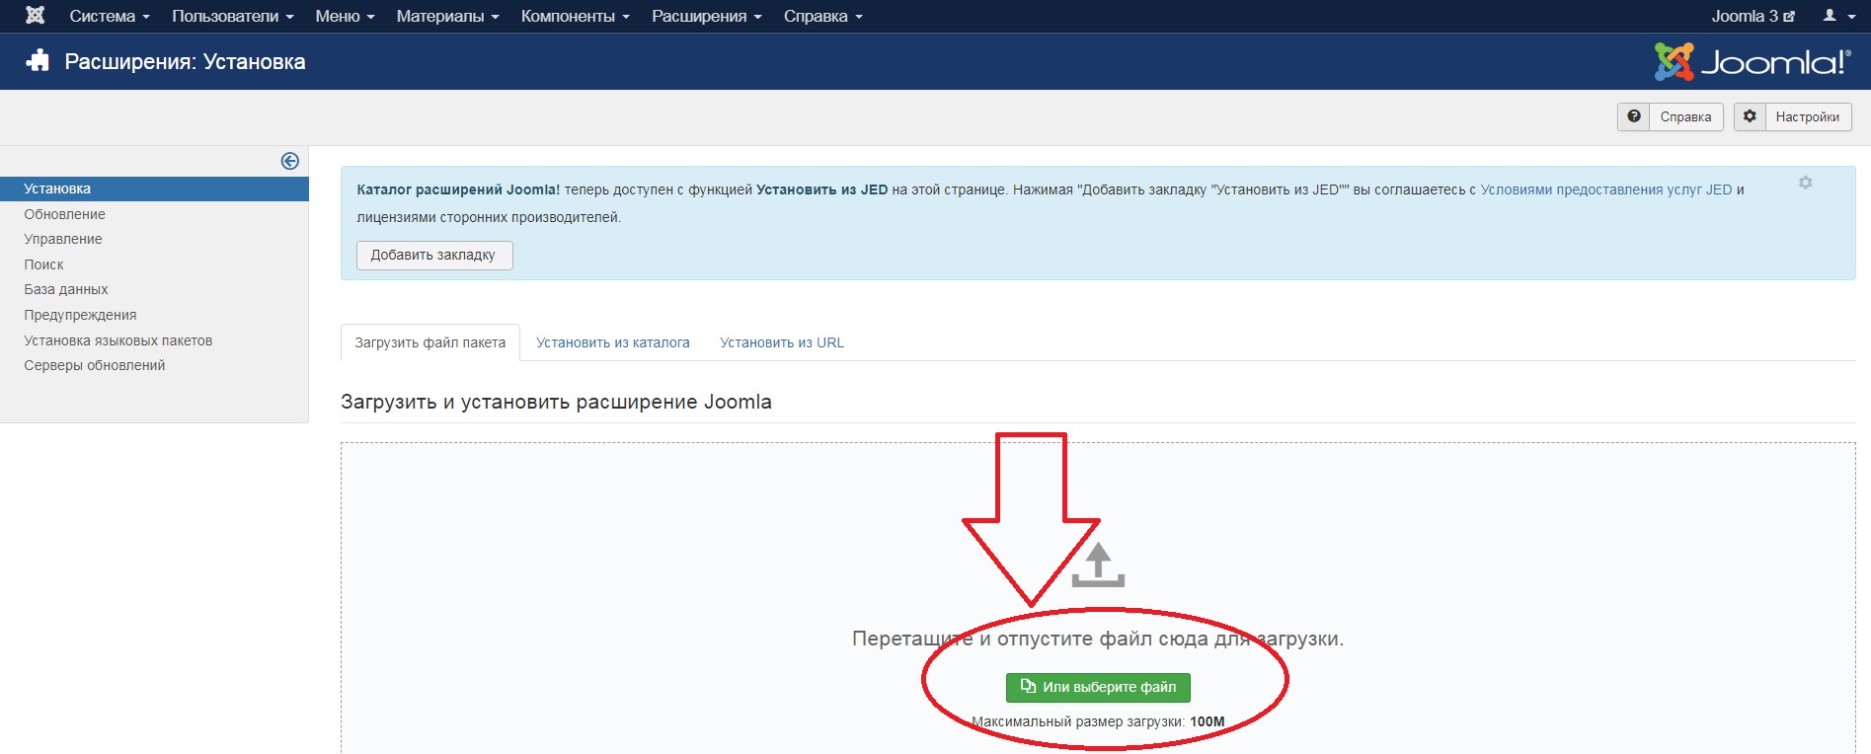Viewport: 1871px width, 754px height.
Task: Click the upload arrow icon in drop area
Action: pos(1098,565)
